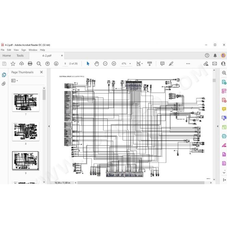Open the search tool in the right pane
Image resolution: width=227 pixels, height=227 pixels.
click(224, 73)
